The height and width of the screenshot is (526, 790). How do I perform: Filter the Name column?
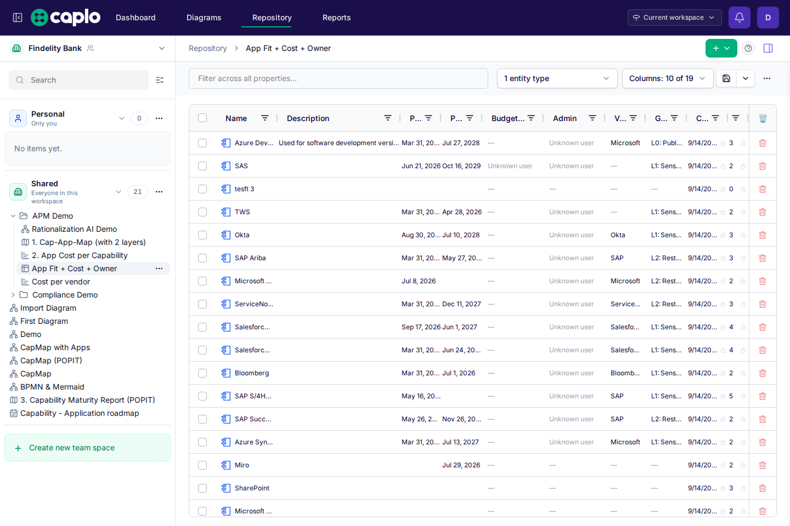click(x=265, y=118)
